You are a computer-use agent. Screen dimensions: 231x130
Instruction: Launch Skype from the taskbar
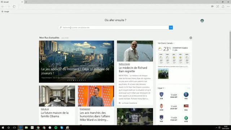click(62, 127)
